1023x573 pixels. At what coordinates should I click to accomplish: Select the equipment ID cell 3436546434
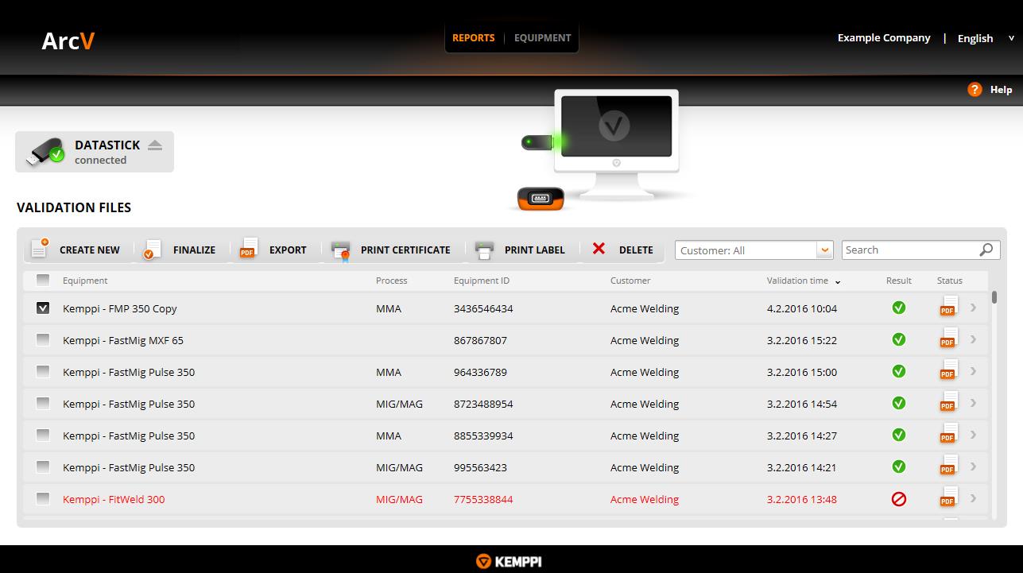pyautogui.click(x=483, y=308)
